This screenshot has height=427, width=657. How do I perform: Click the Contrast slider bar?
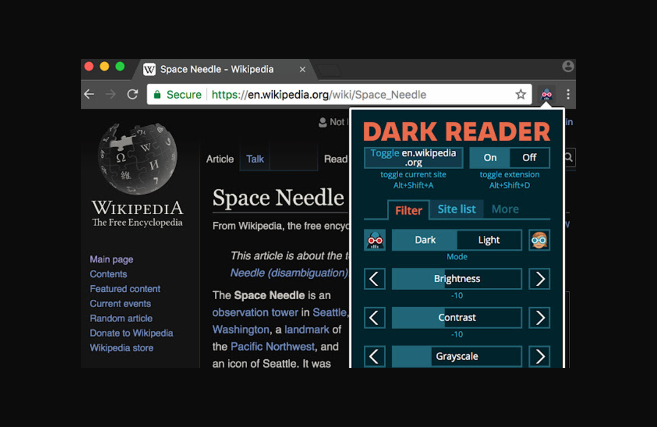[457, 318]
